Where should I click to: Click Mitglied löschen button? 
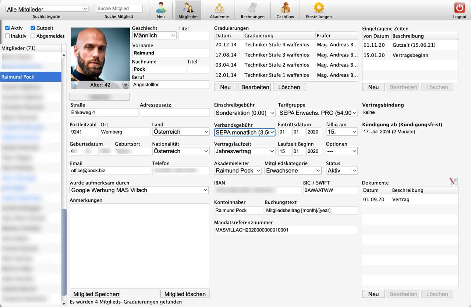pyautogui.click(x=185, y=294)
